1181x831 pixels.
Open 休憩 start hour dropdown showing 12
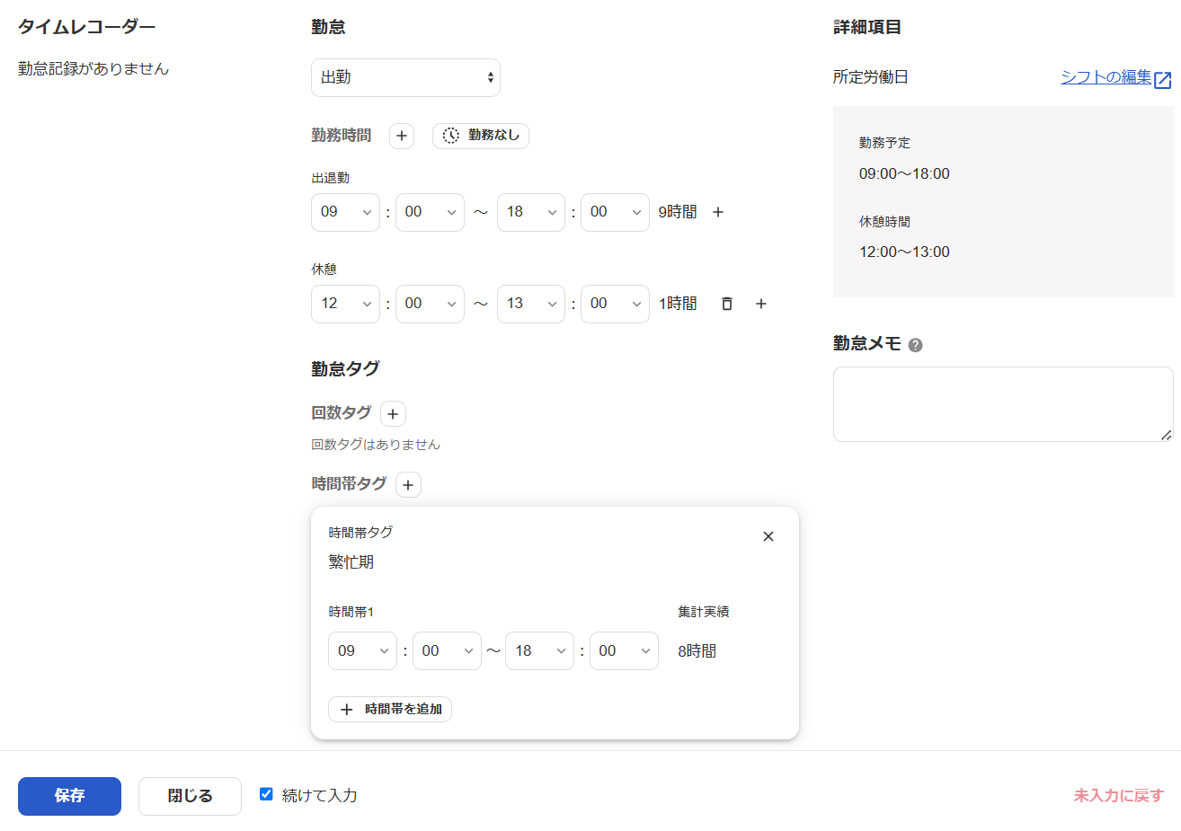coord(345,304)
